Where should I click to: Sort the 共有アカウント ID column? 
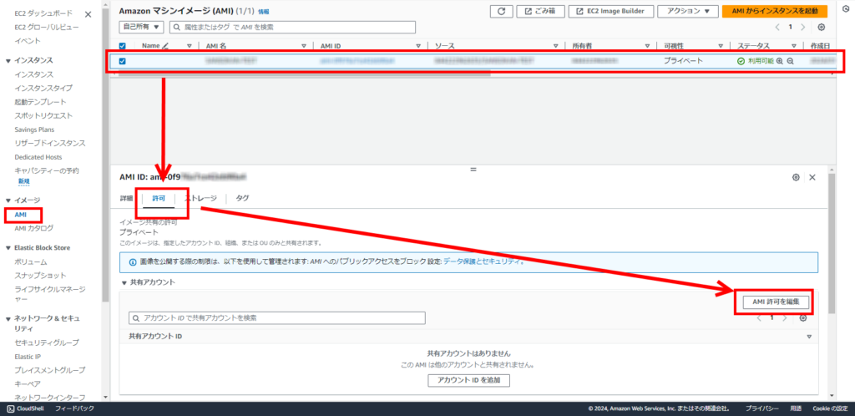pyautogui.click(x=809, y=337)
